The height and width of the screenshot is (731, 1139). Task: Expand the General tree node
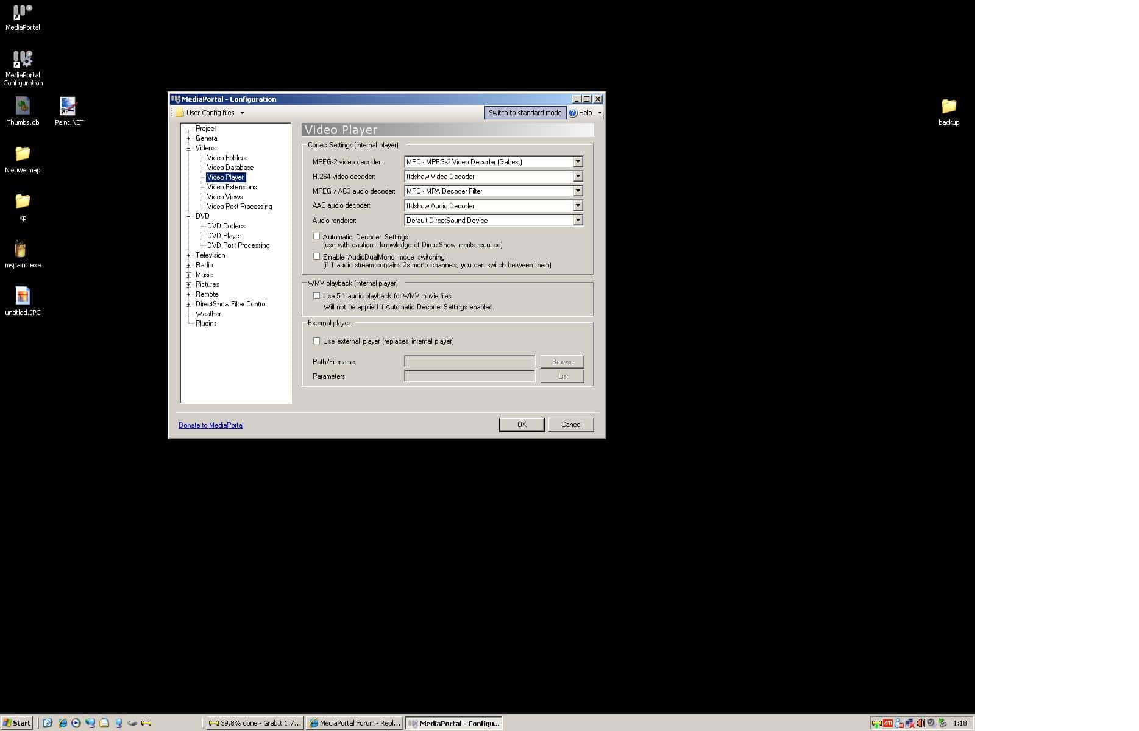(x=189, y=138)
